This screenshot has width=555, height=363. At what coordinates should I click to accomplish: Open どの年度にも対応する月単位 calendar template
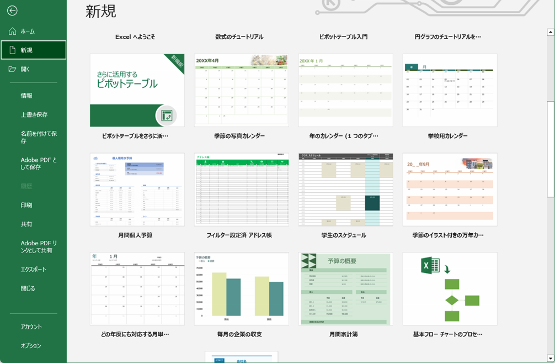point(137,289)
